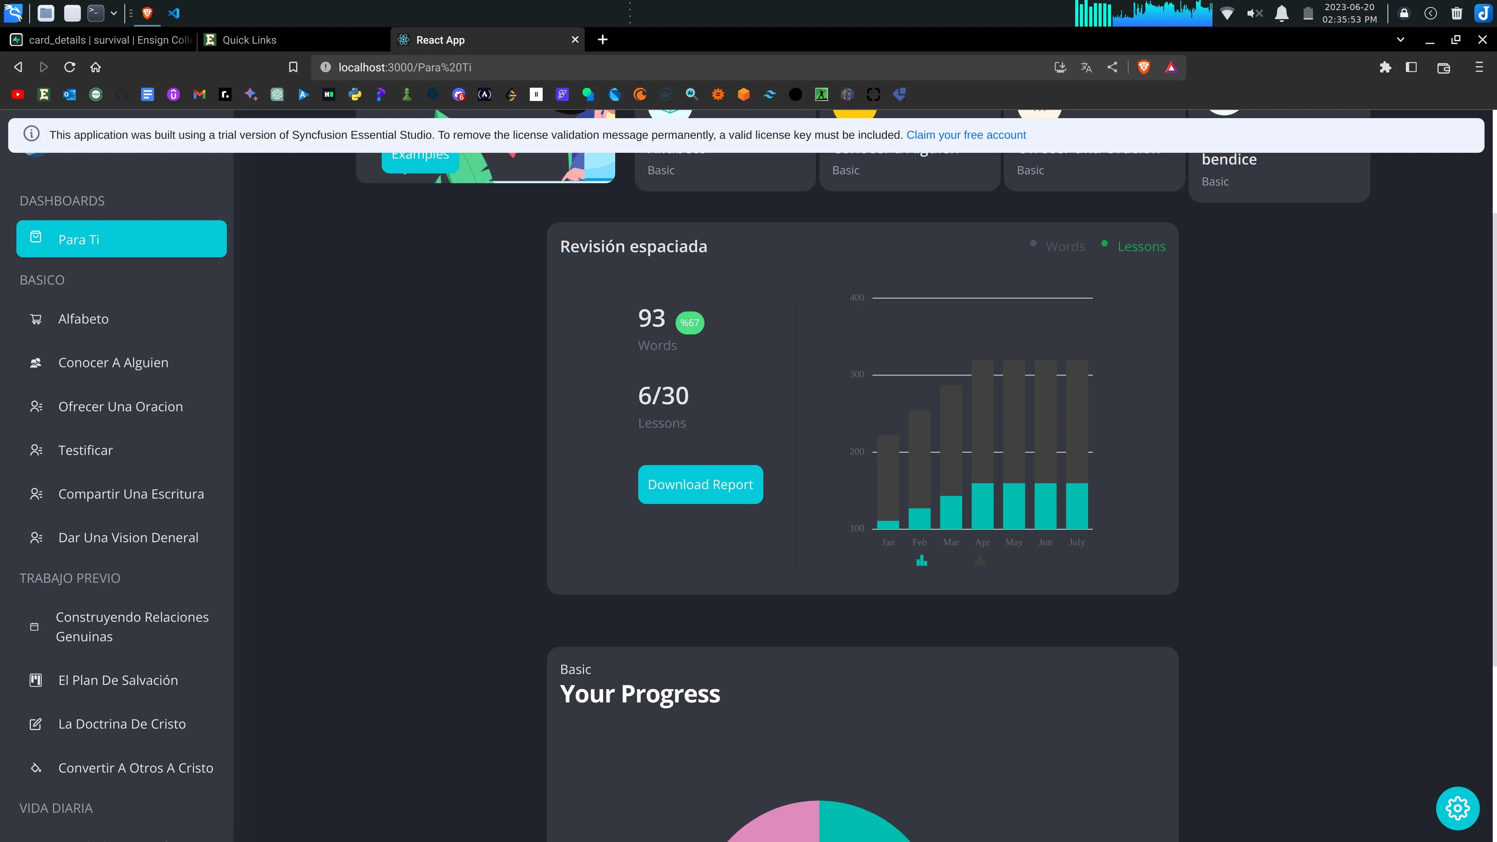Go back to previous page
This screenshot has width=1497, height=842.
pos(18,67)
